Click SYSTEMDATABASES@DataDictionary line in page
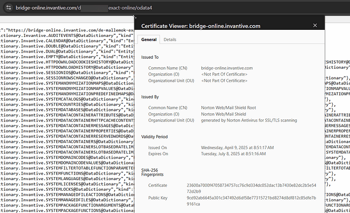The width and height of the screenshot is (350, 213). tap(67, 110)
